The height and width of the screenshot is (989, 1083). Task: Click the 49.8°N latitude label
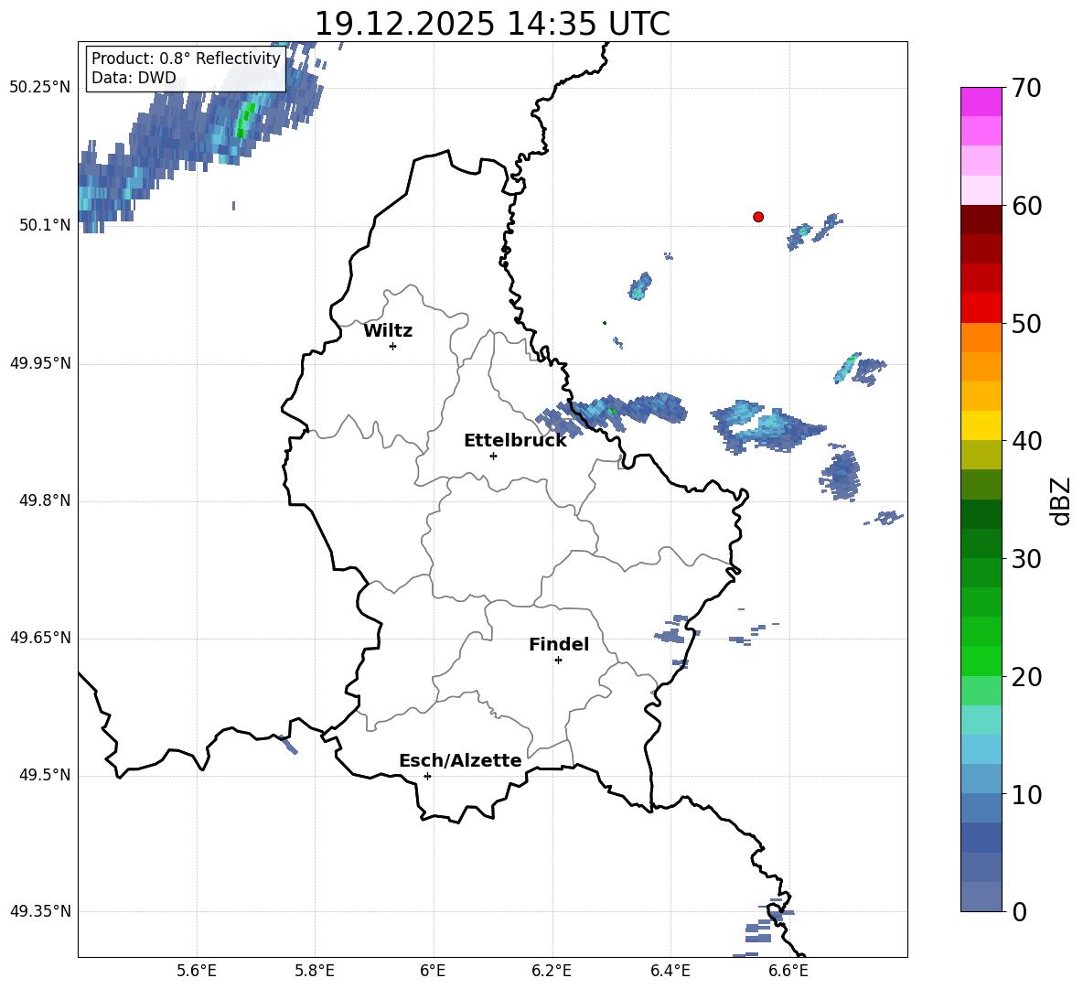[x=45, y=500]
